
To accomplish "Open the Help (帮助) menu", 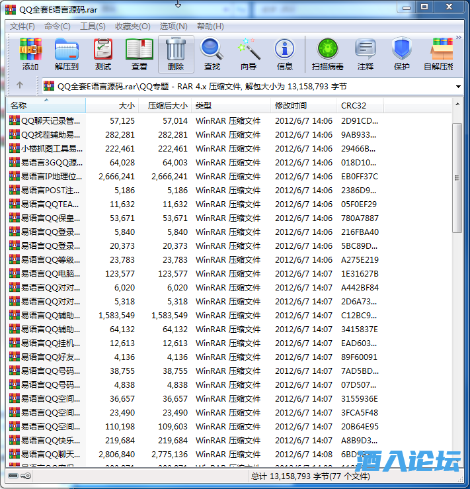I will pos(210,26).
